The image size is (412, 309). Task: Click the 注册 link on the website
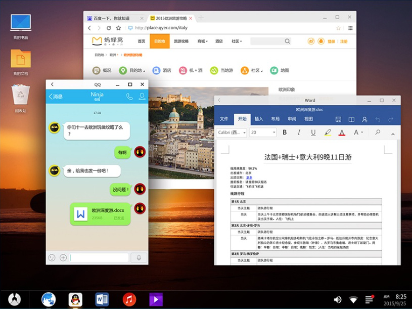344,41
